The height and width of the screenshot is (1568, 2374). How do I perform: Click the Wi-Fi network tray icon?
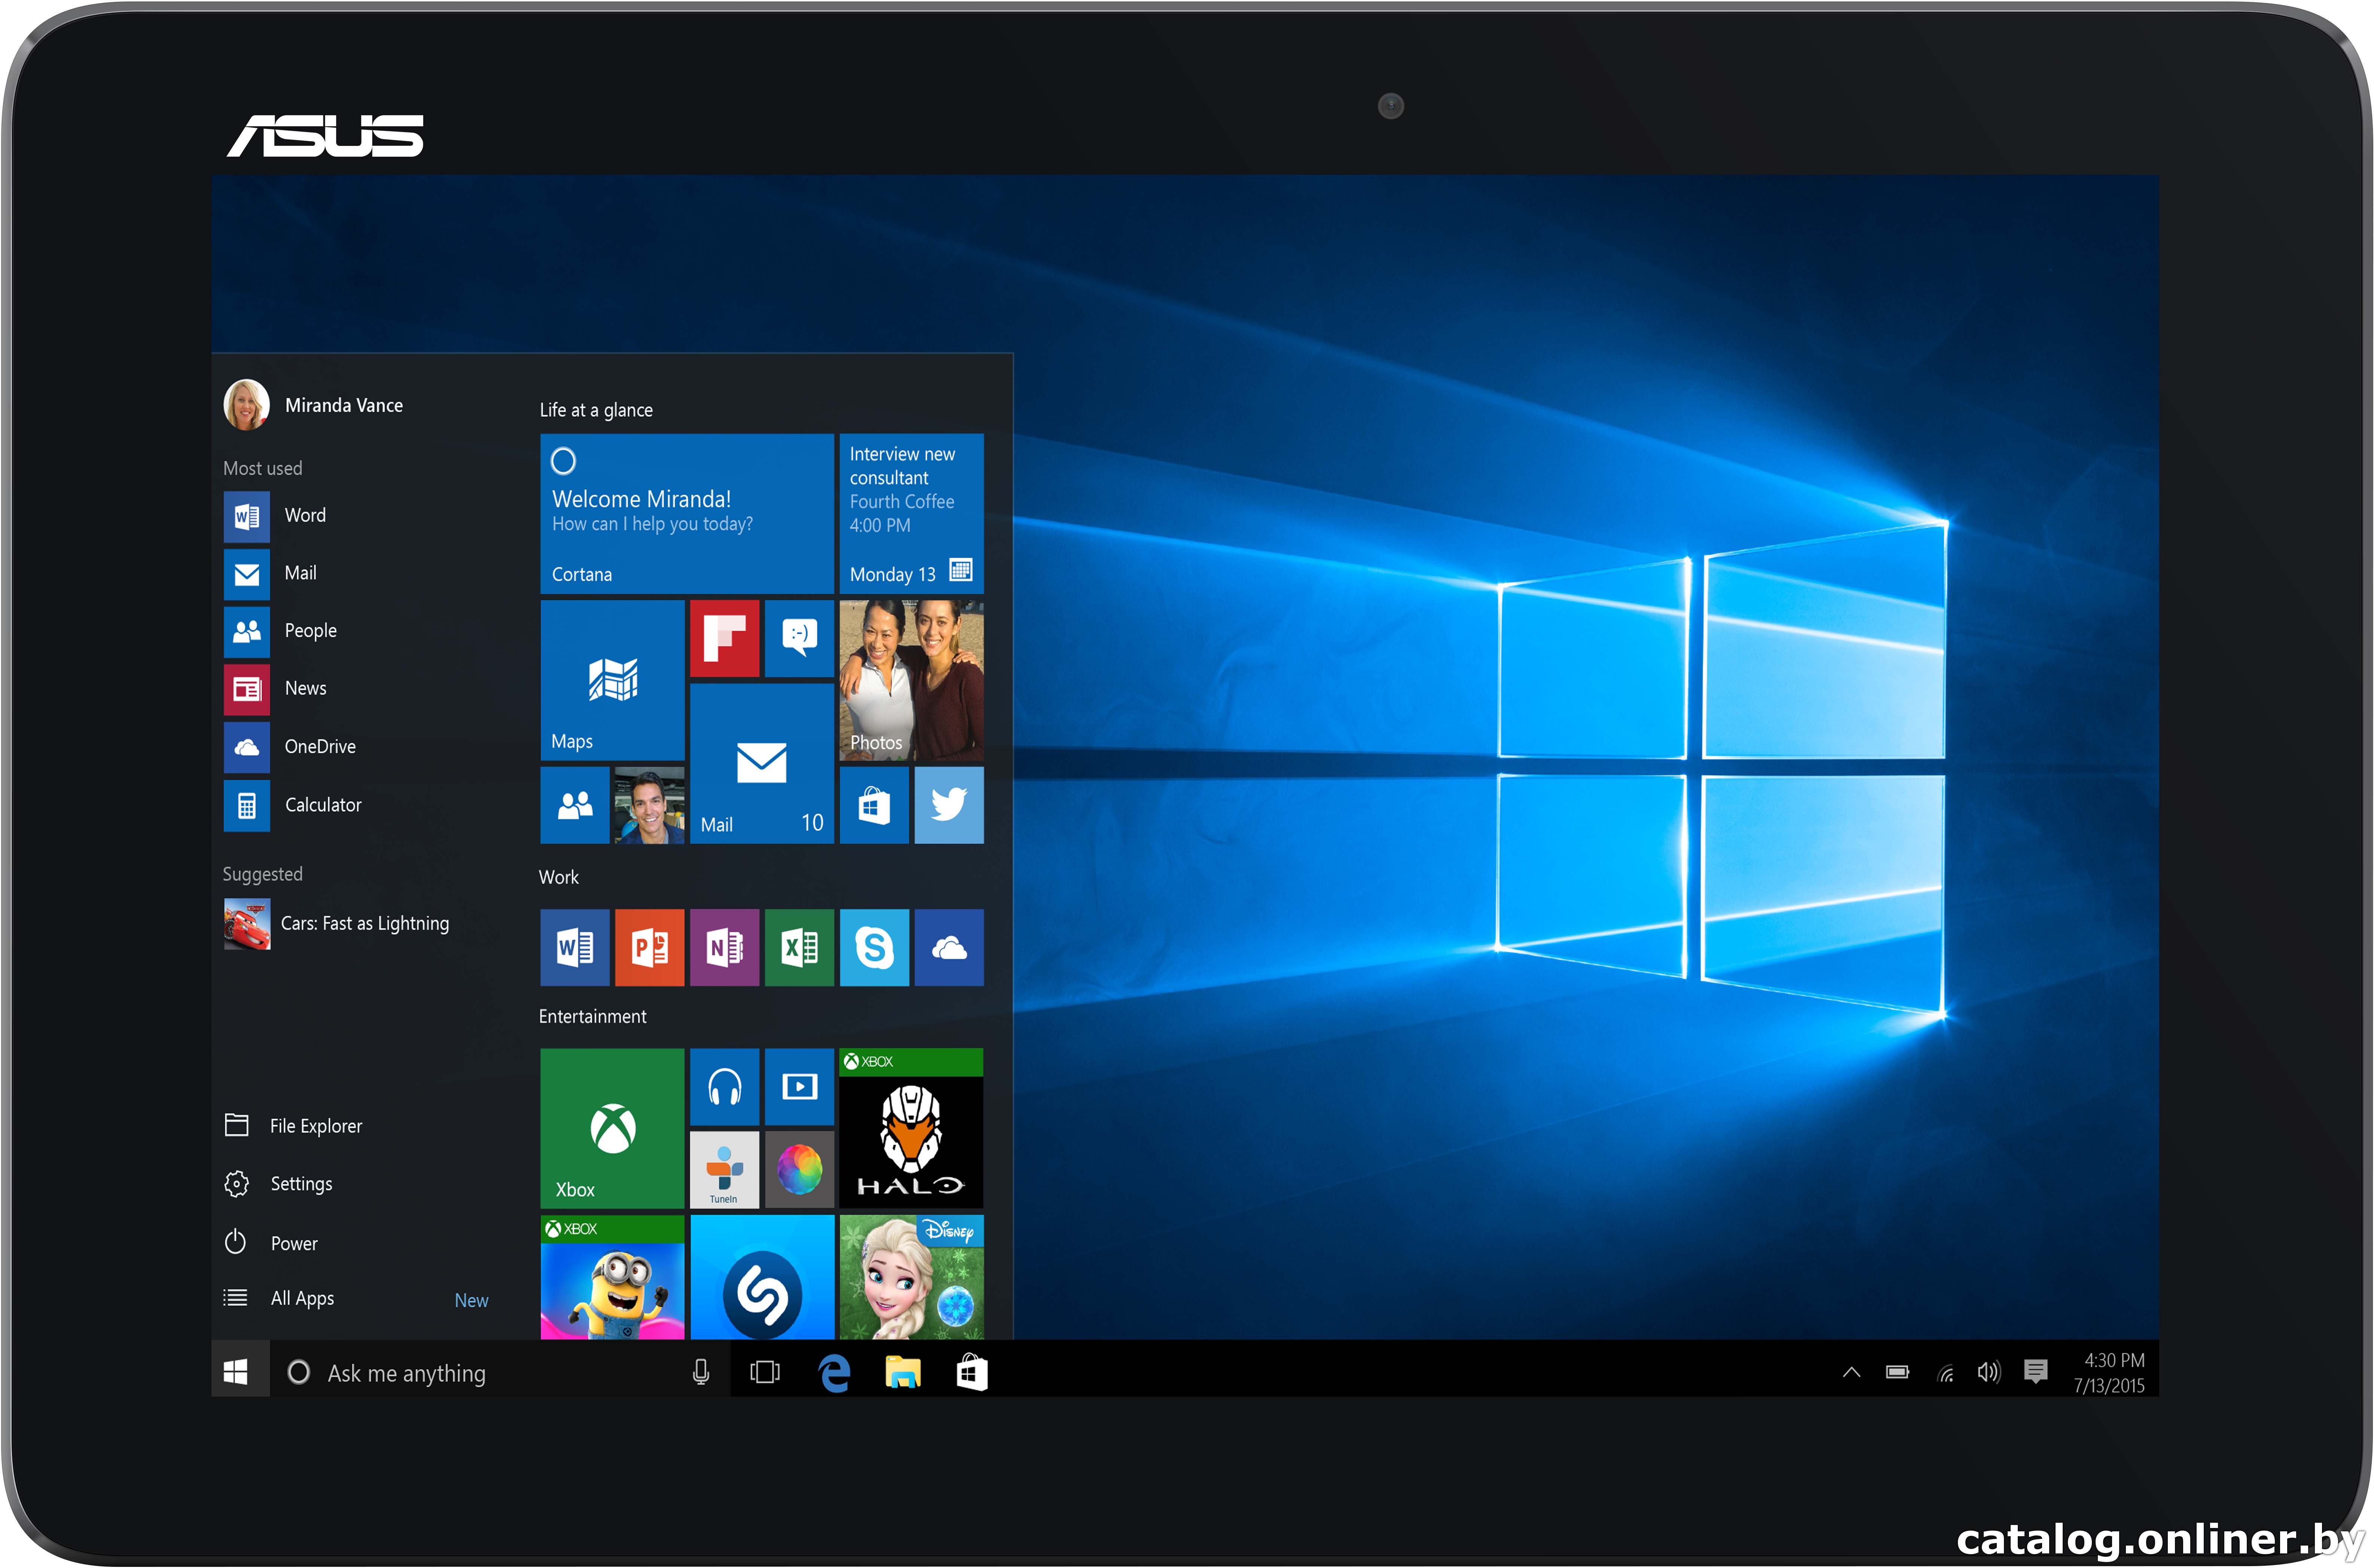(1946, 1373)
